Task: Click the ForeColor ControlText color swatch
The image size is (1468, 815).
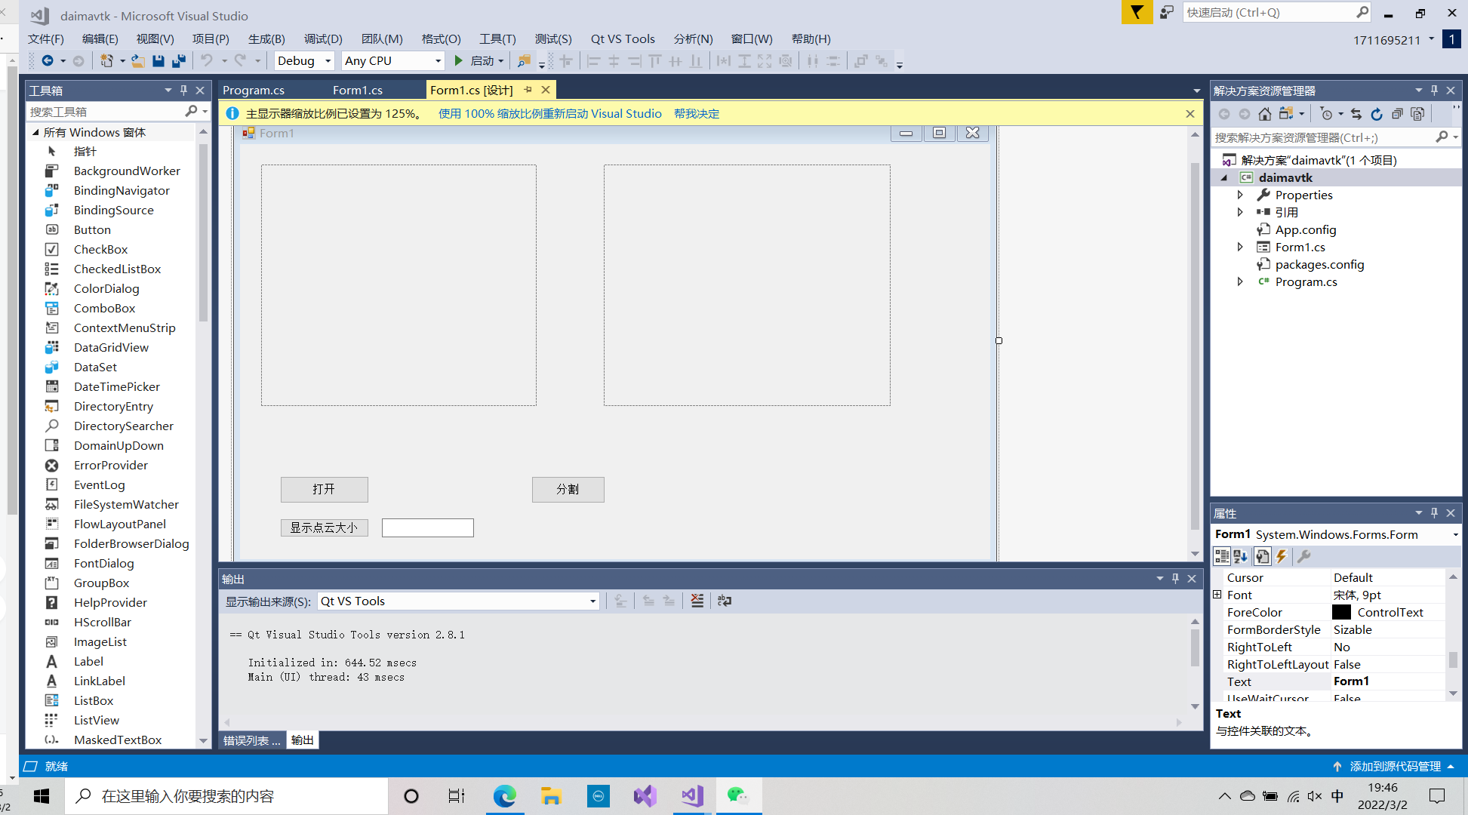Action: point(1341,612)
